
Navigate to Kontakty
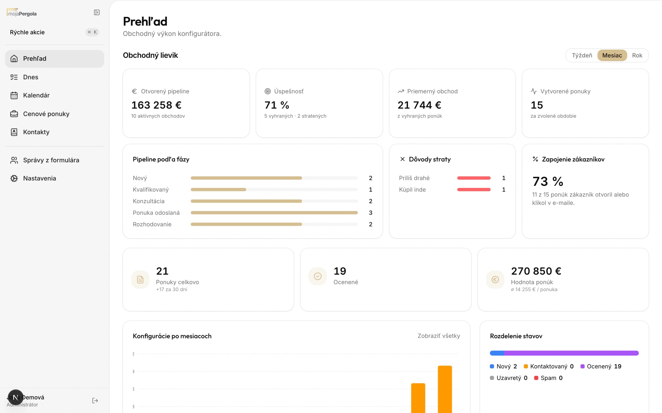point(55,132)
